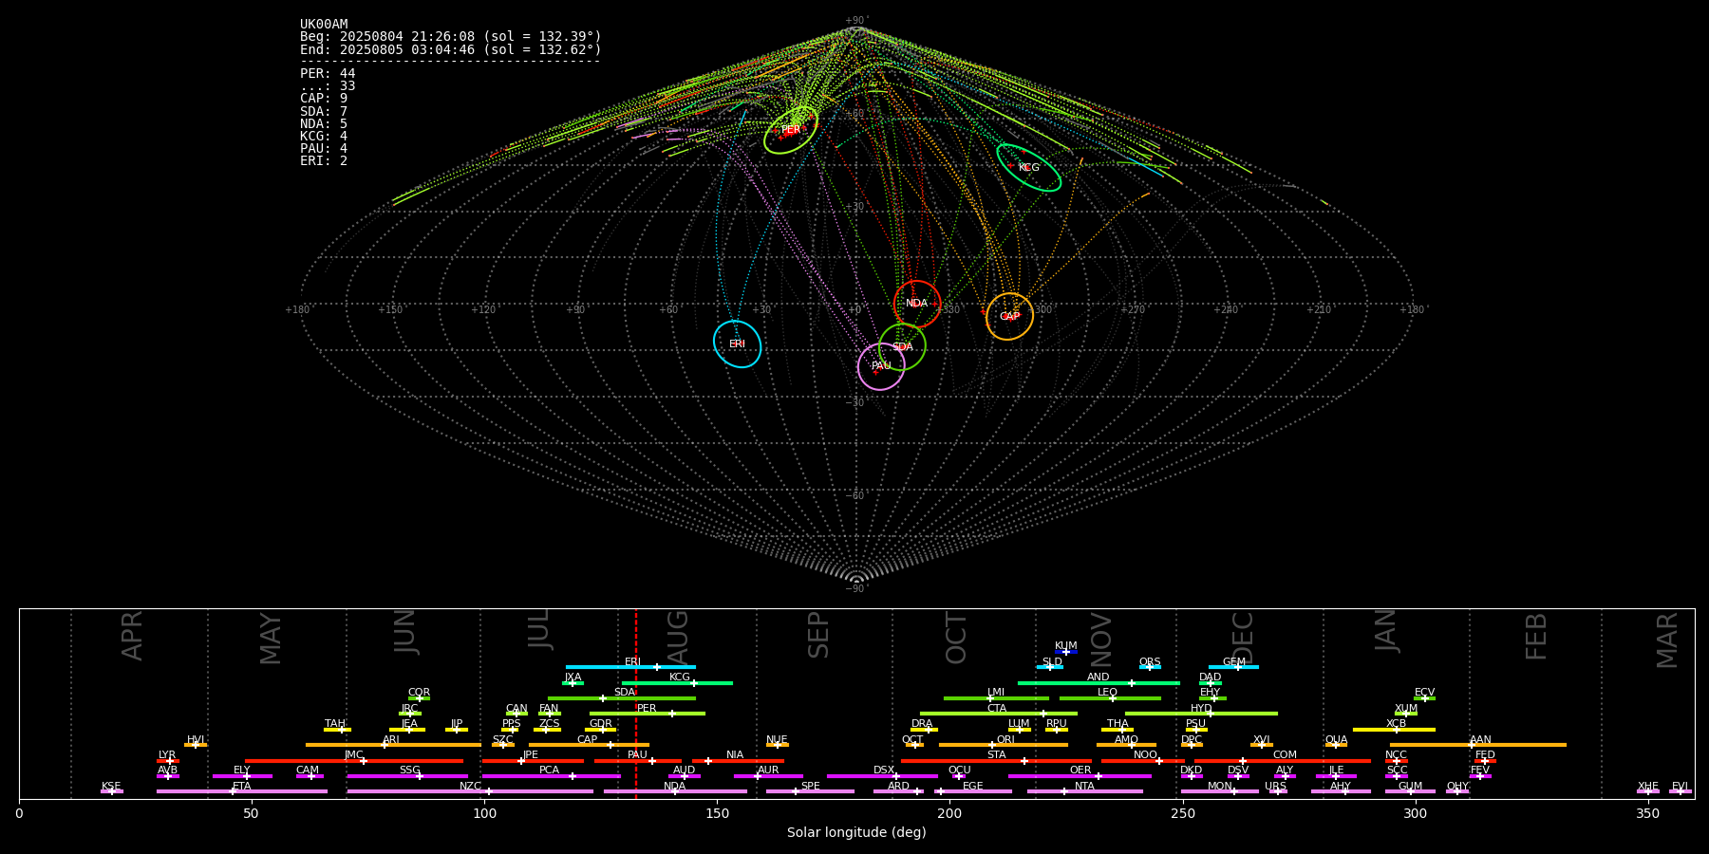The height and width of the screenshot is (854, 1709).
Task: Click the CTA shower bar in timeline
Action: [x=999, y=714]
